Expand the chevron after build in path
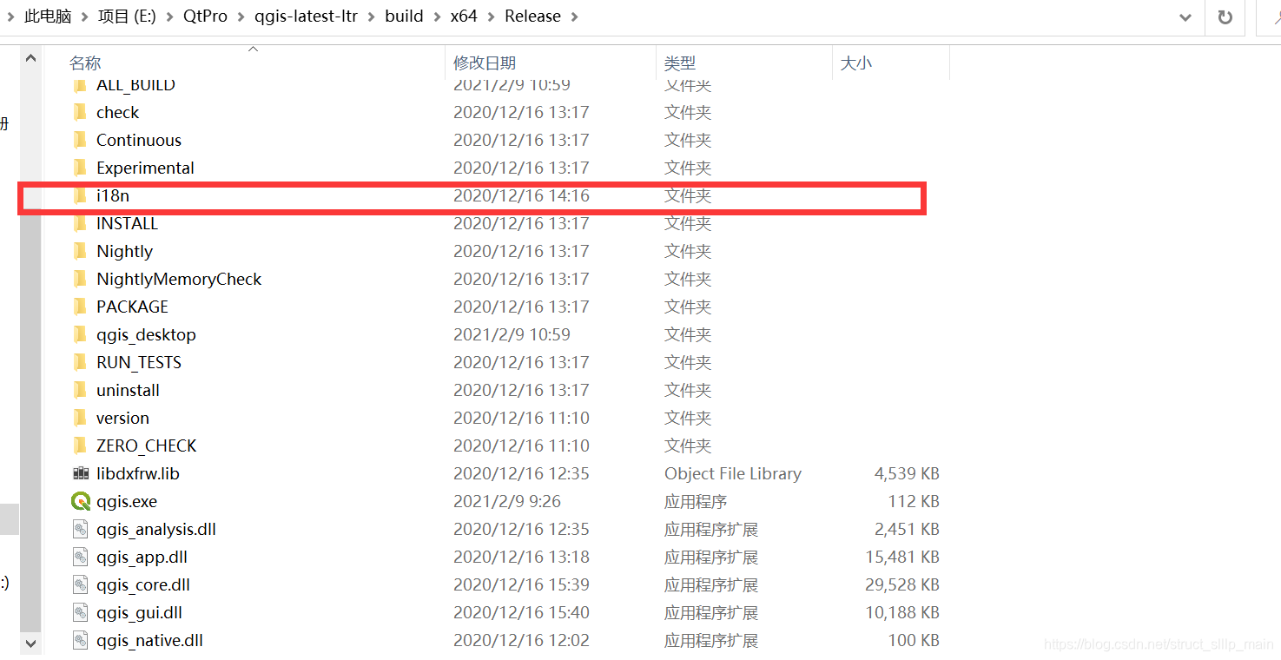The width and height of the screenshot is (1281, 660). pos(437,16)
